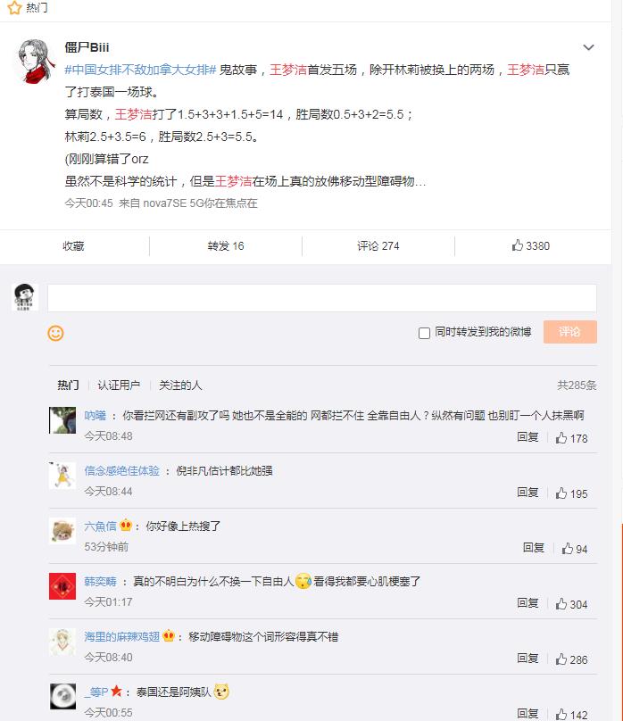623x721 pixels.
Task: Switch to 认证用户 comments tab
Action: tap(119, 385)
